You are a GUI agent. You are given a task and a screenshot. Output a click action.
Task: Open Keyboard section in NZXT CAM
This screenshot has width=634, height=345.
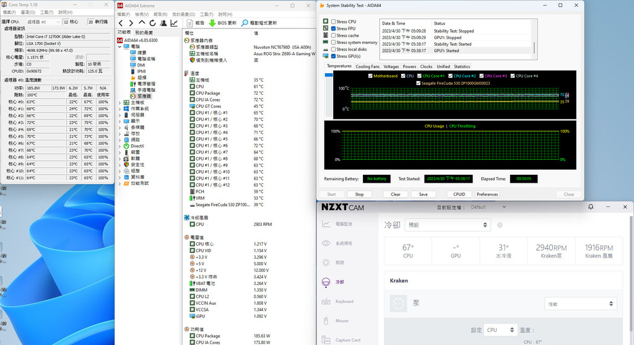pyautogui.click(x=337, y=301)
